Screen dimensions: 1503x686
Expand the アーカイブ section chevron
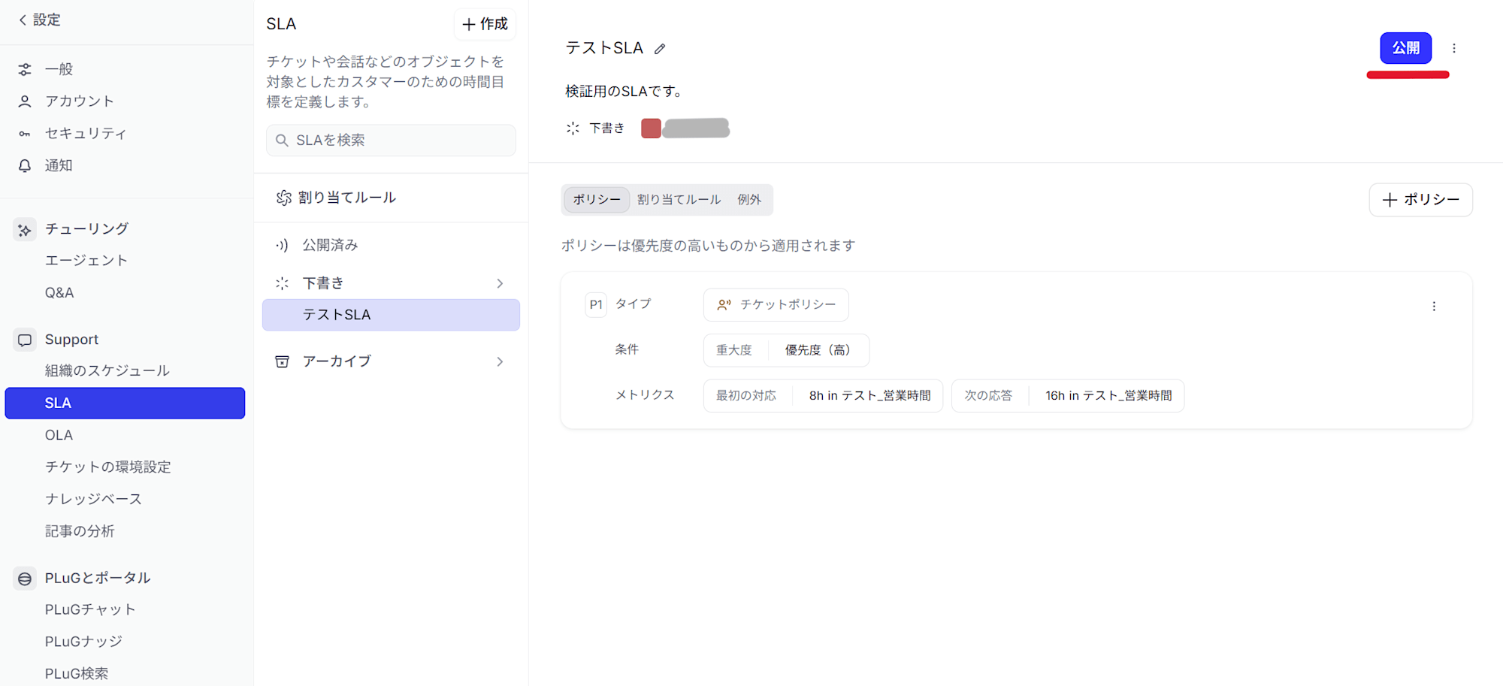500,361
